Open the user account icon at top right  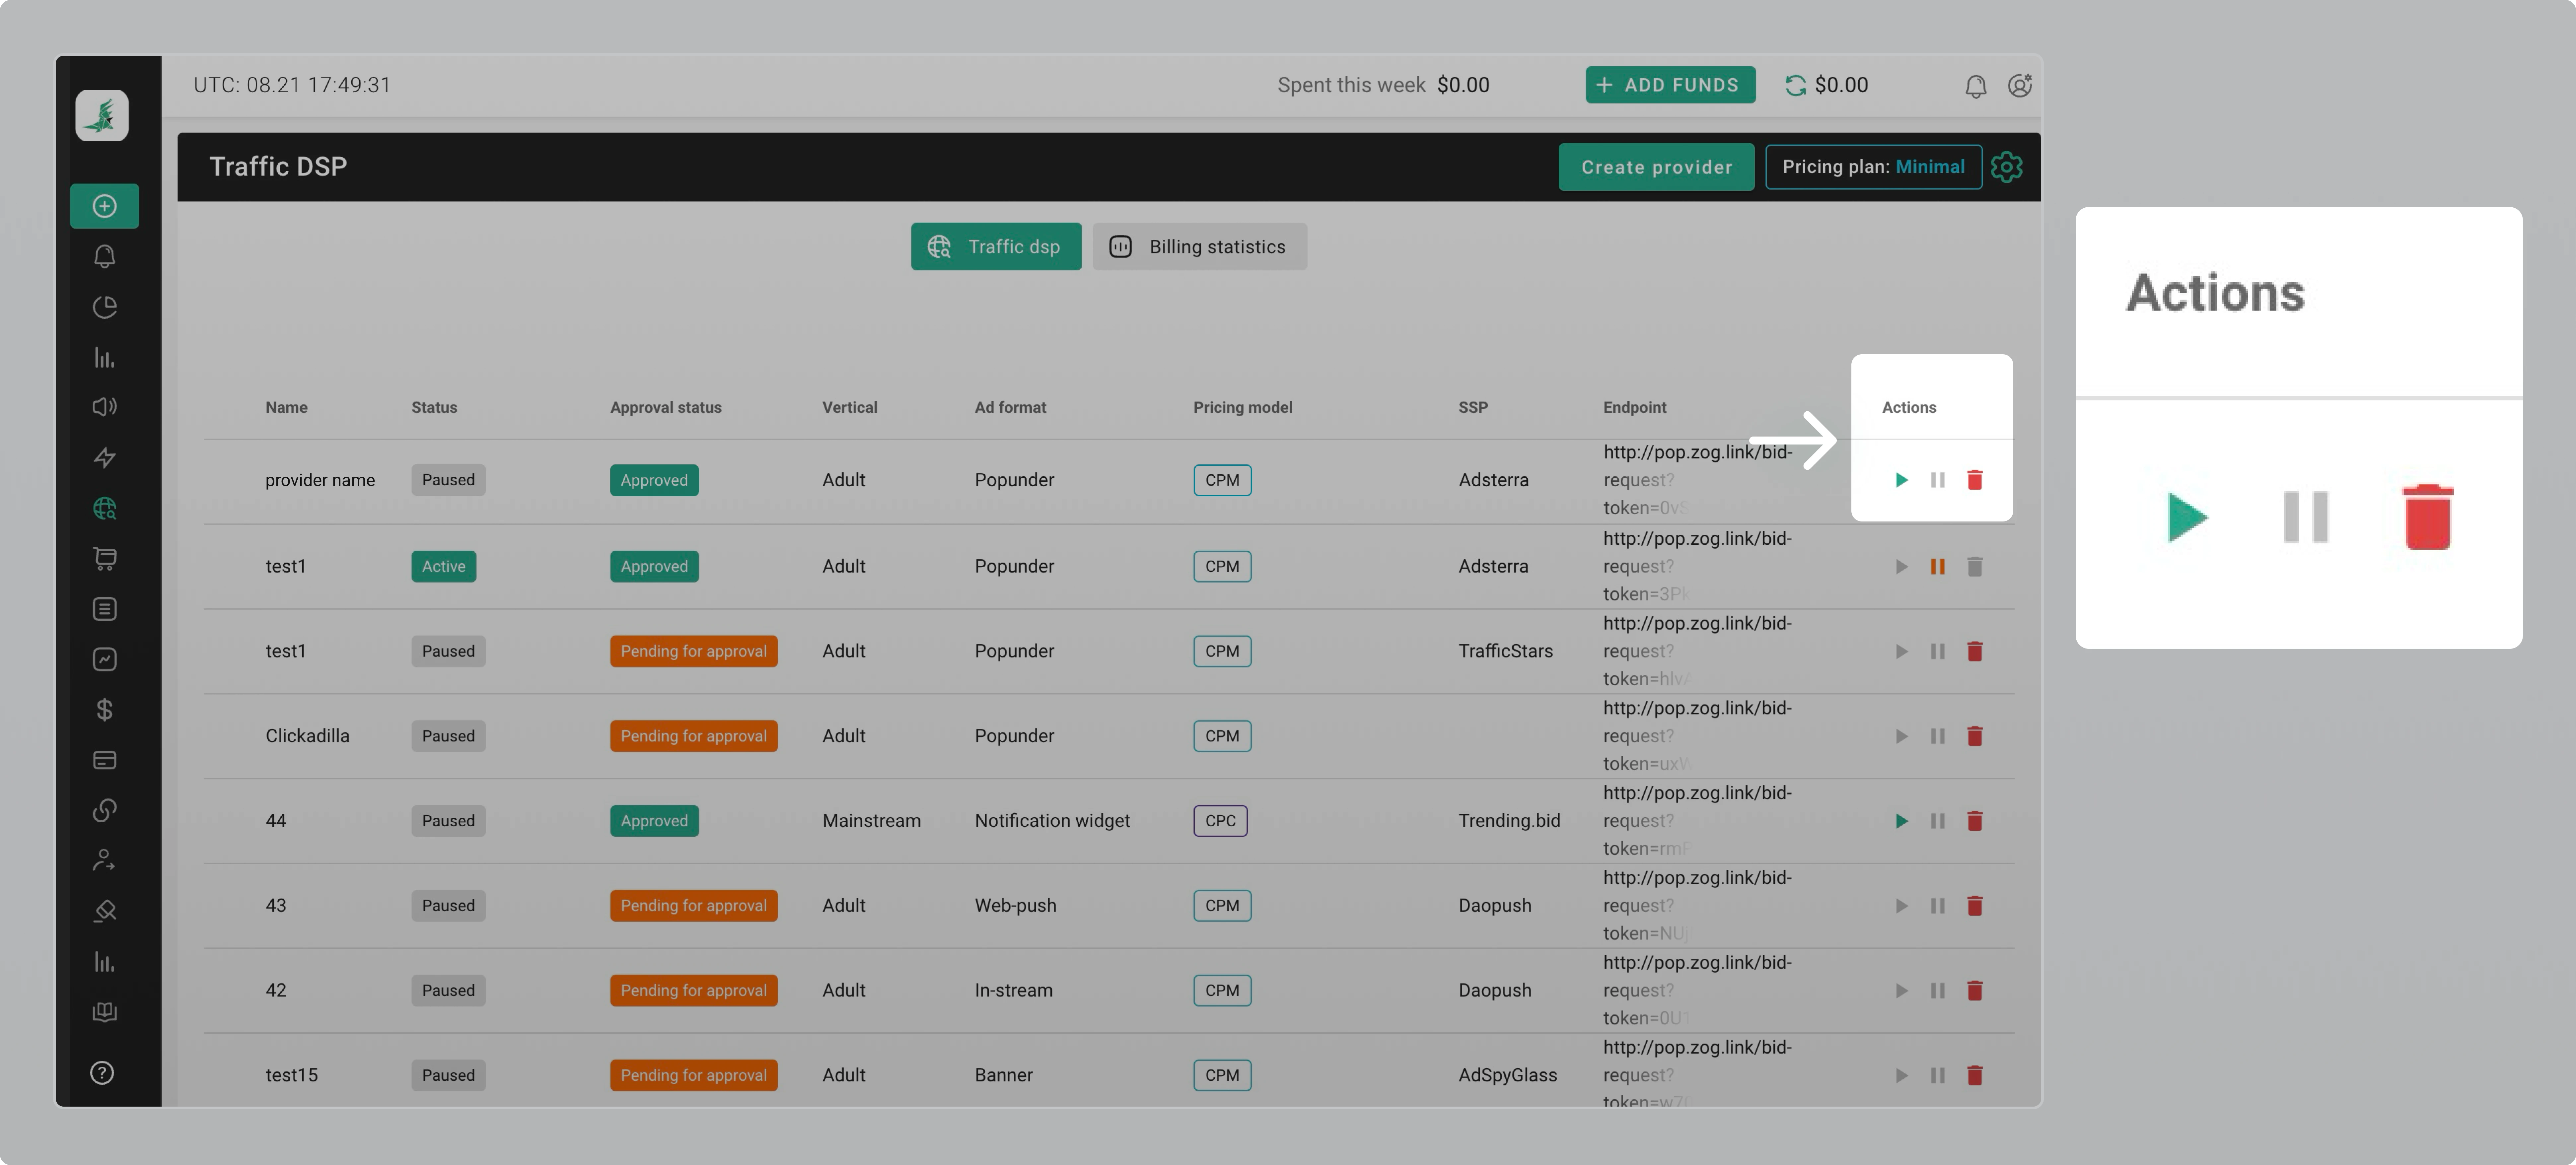click(x=2020, y=85)
